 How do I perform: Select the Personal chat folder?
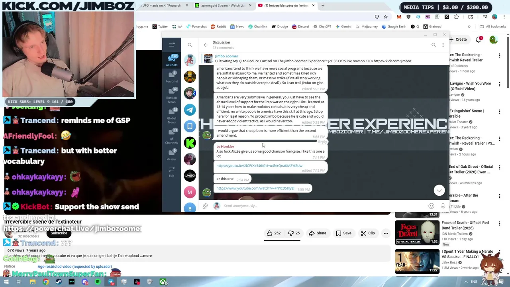tap(172, 77)
